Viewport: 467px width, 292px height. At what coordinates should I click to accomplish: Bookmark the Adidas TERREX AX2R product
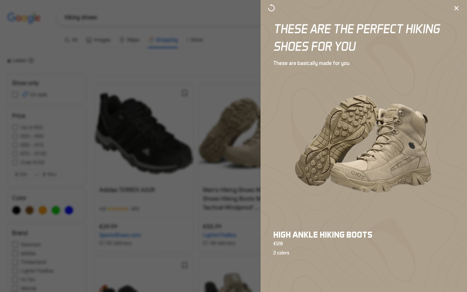pyautogui.click(x=185, y=93)
